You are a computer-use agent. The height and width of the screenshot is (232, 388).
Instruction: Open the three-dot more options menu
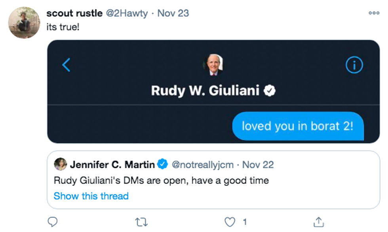pyautogui.click(x=374, y=13)
